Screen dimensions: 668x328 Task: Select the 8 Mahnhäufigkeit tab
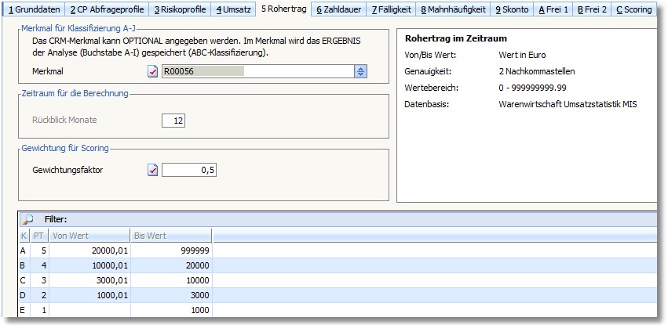(453, 9)
